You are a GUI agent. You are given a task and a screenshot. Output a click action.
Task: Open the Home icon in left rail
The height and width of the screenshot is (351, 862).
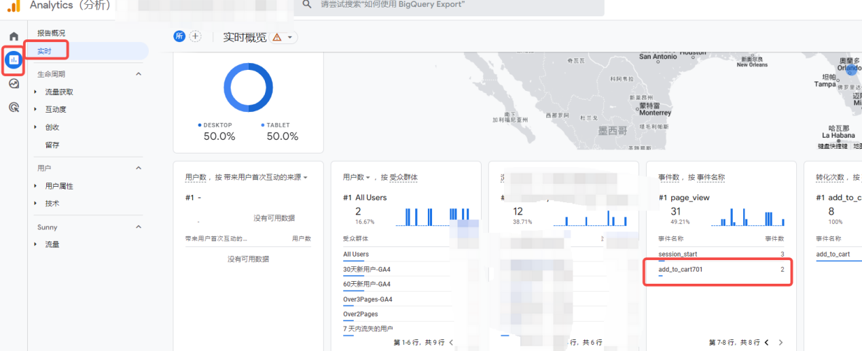coord(14,36)
